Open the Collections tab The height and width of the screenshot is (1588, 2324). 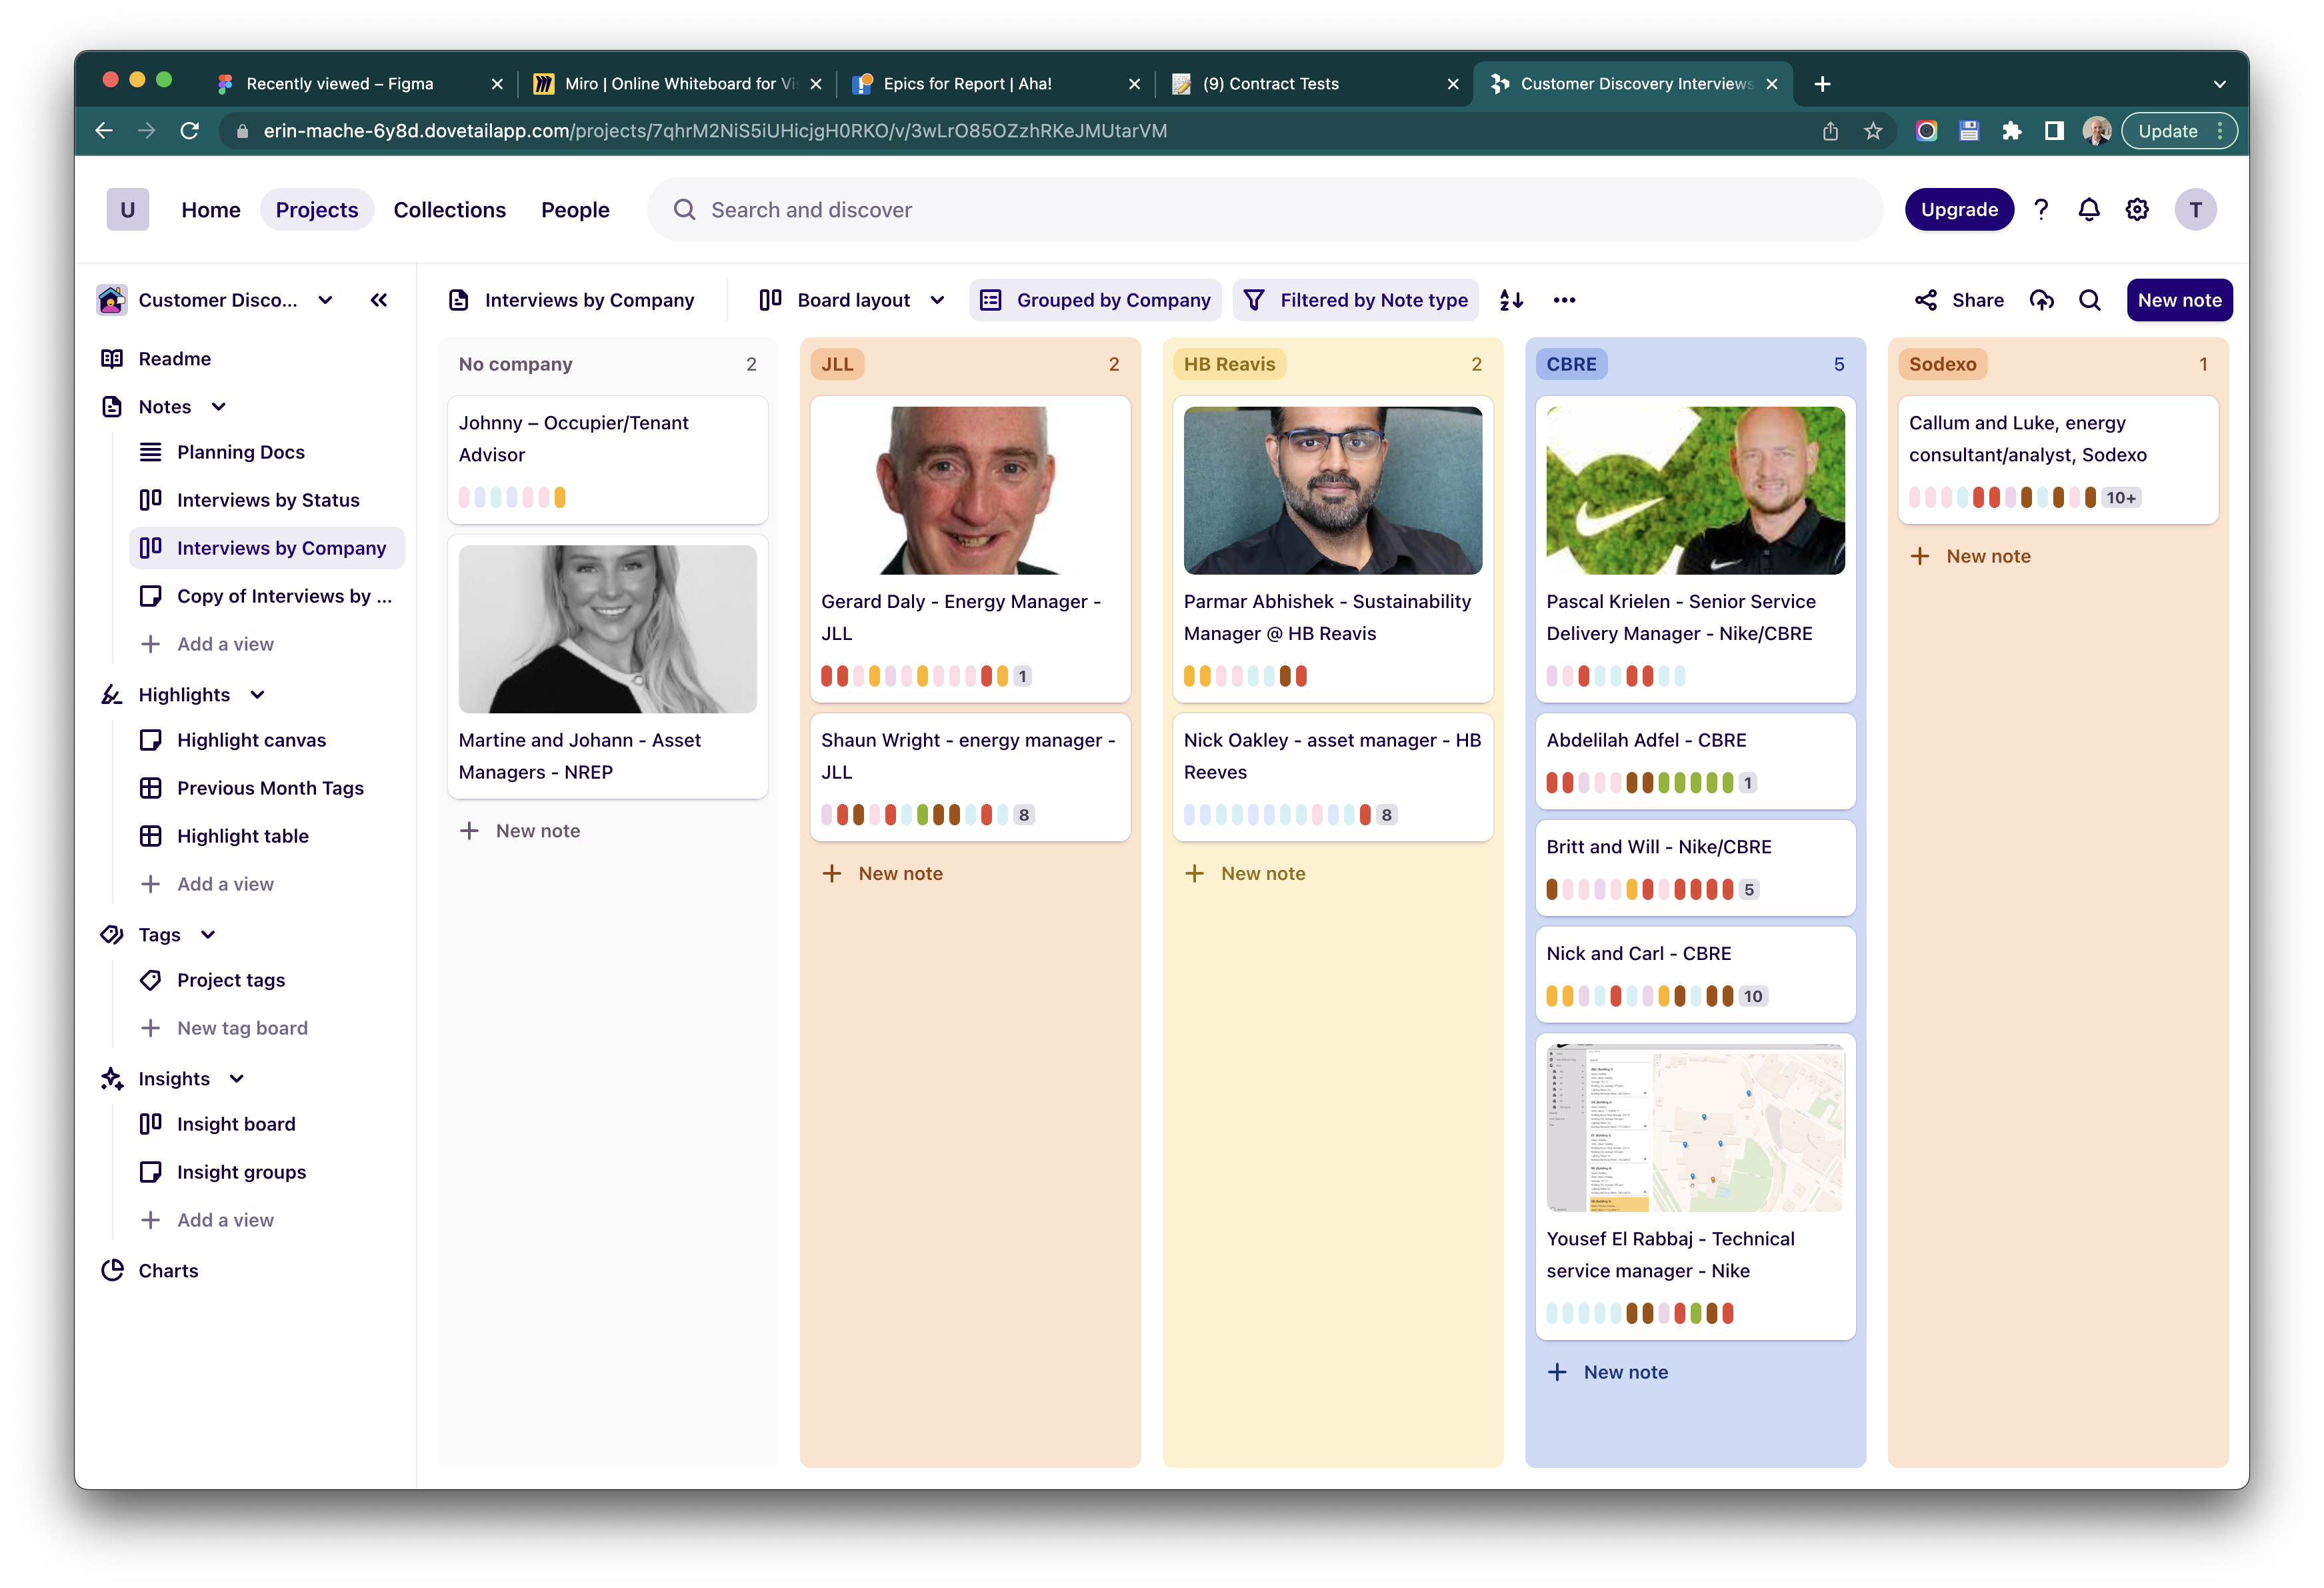click(x=449, y=209)
